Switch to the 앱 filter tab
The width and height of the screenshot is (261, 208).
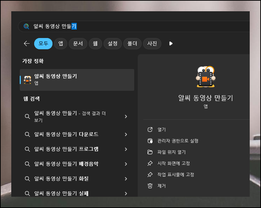(x=61, y=44)
